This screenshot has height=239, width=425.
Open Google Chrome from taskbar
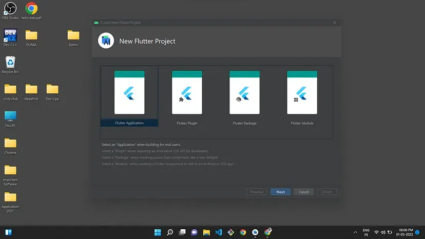pos(243,232)
